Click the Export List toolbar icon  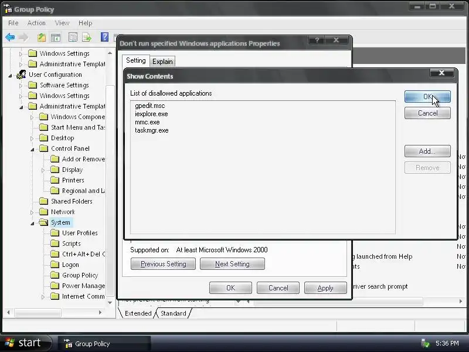pos(87,38)
